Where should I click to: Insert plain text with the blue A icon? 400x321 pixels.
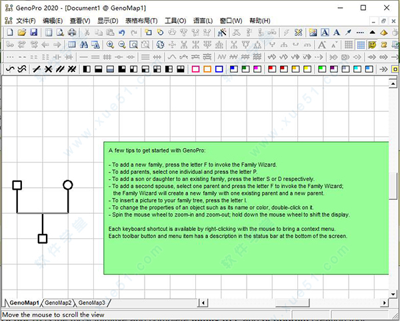tap(337, 33)
